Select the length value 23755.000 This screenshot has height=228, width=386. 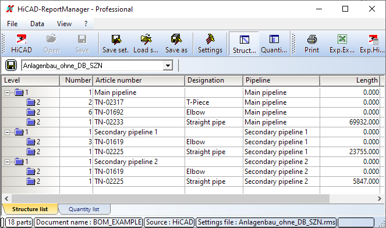350,152
